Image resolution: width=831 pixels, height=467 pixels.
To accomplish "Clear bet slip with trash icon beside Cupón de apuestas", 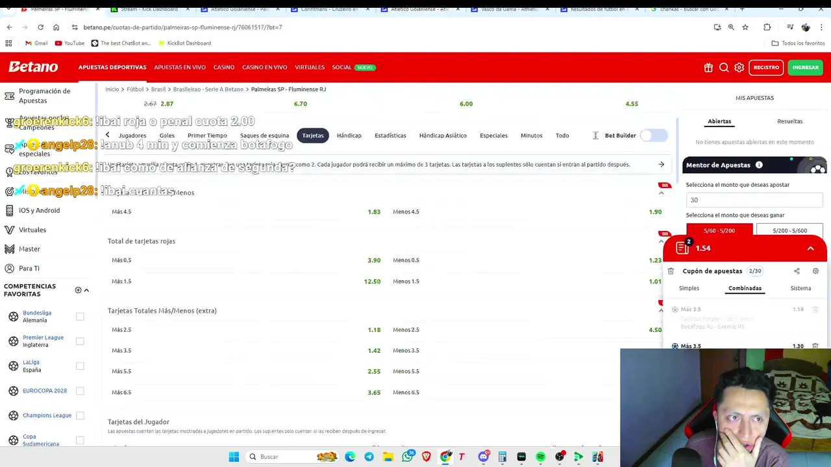I will tap(671, 271).
